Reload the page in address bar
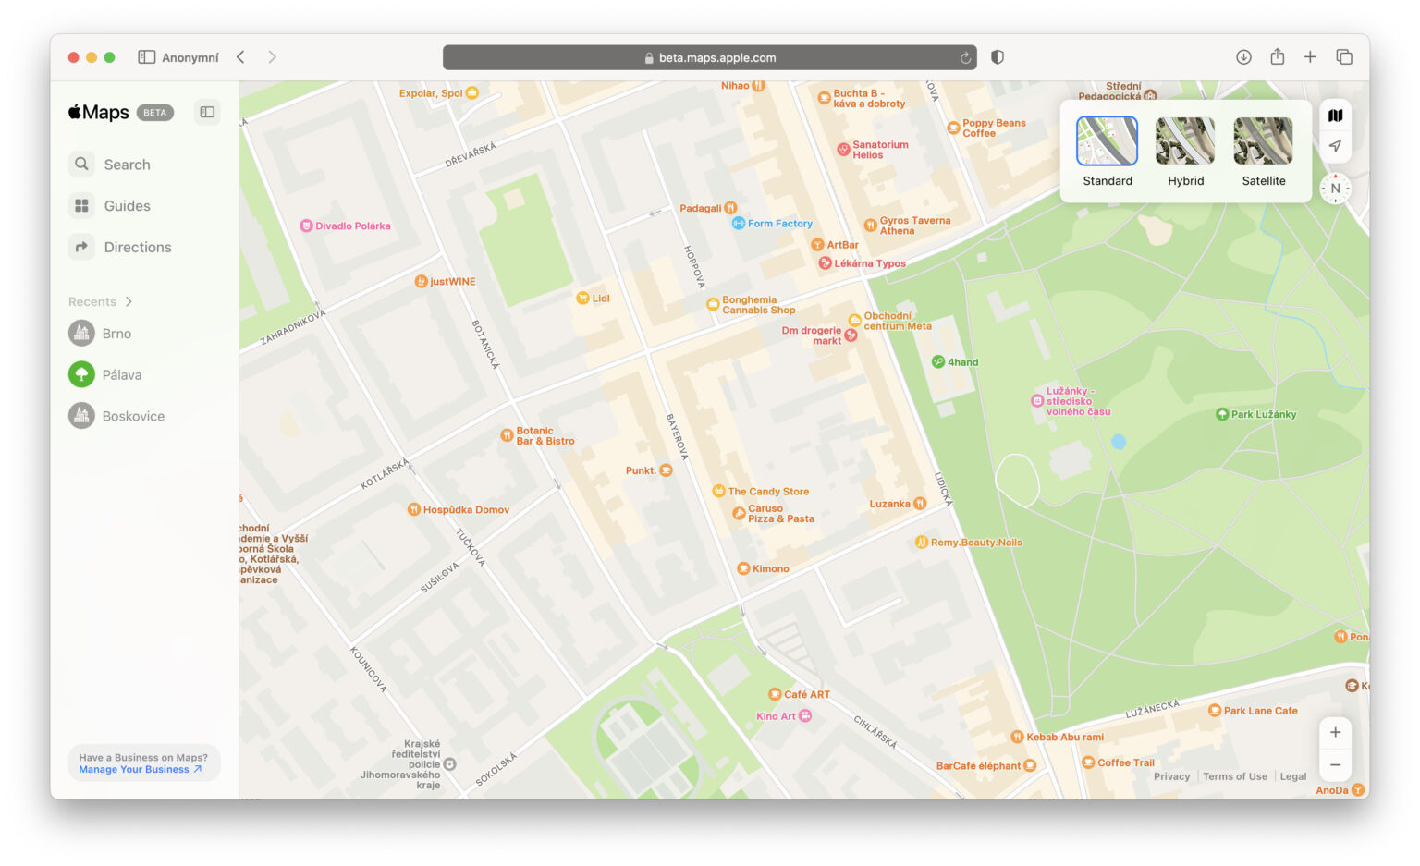Screen dimensions: 1420x866 [x=965, y=57]
